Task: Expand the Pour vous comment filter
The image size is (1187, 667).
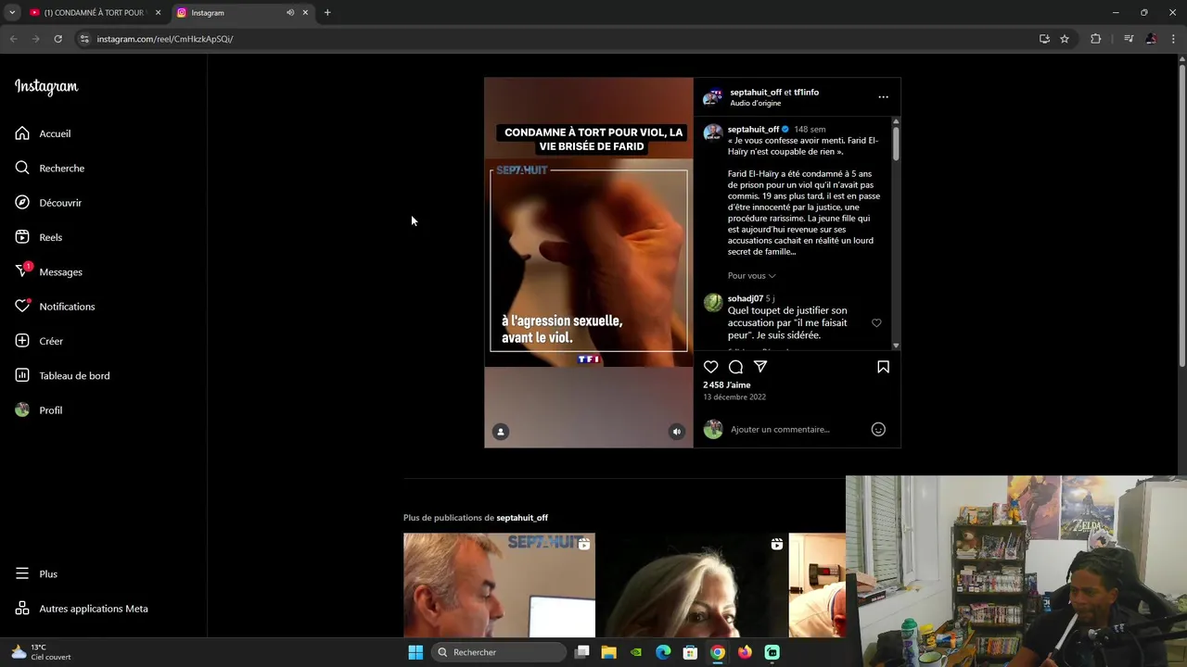Action: point(751,275)
